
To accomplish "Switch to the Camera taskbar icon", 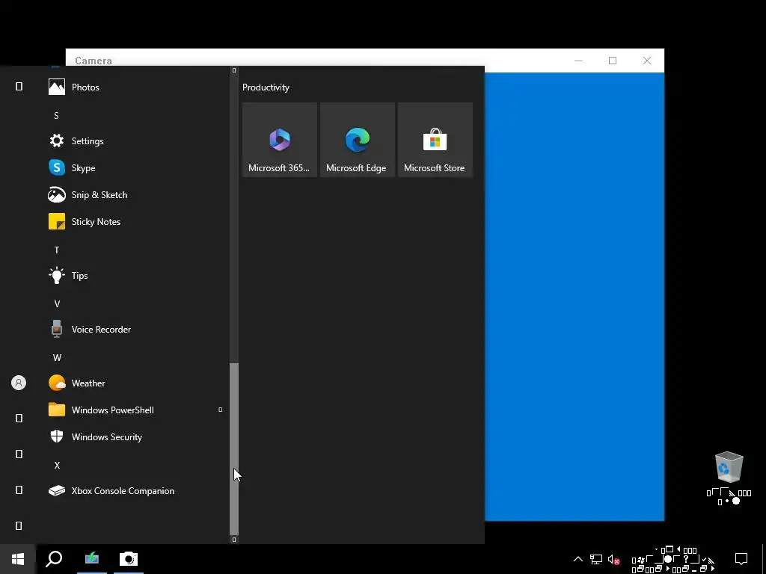I will 129,559.
